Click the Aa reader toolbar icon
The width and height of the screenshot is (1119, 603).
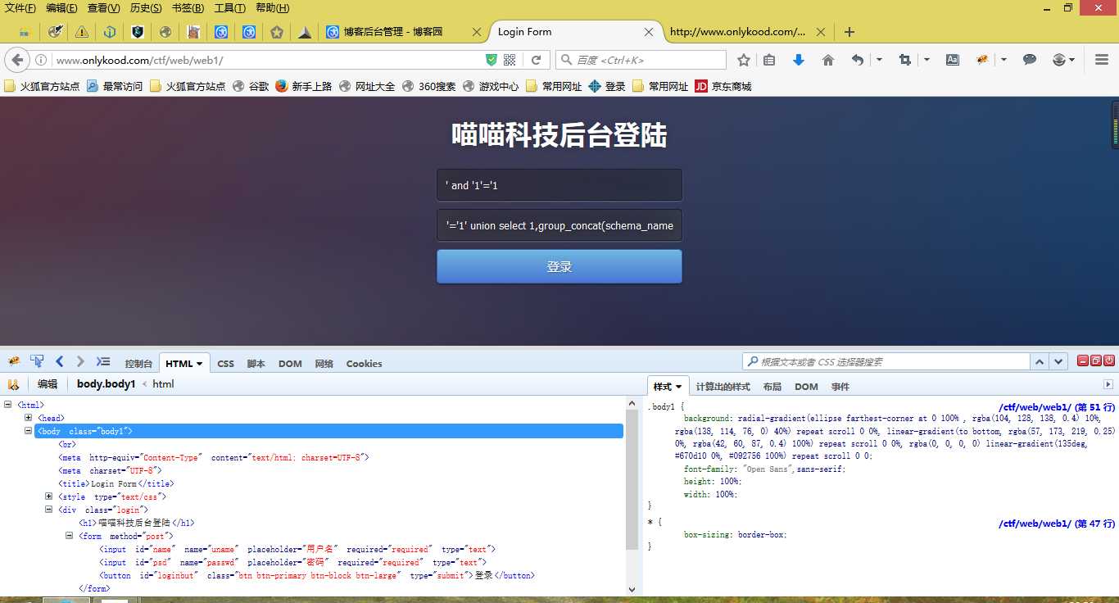pos(953,60)
